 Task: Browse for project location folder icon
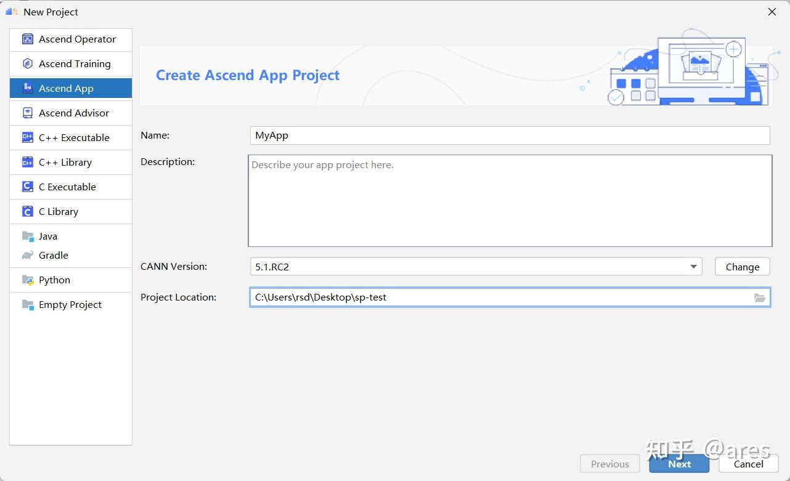coord(760,297)
